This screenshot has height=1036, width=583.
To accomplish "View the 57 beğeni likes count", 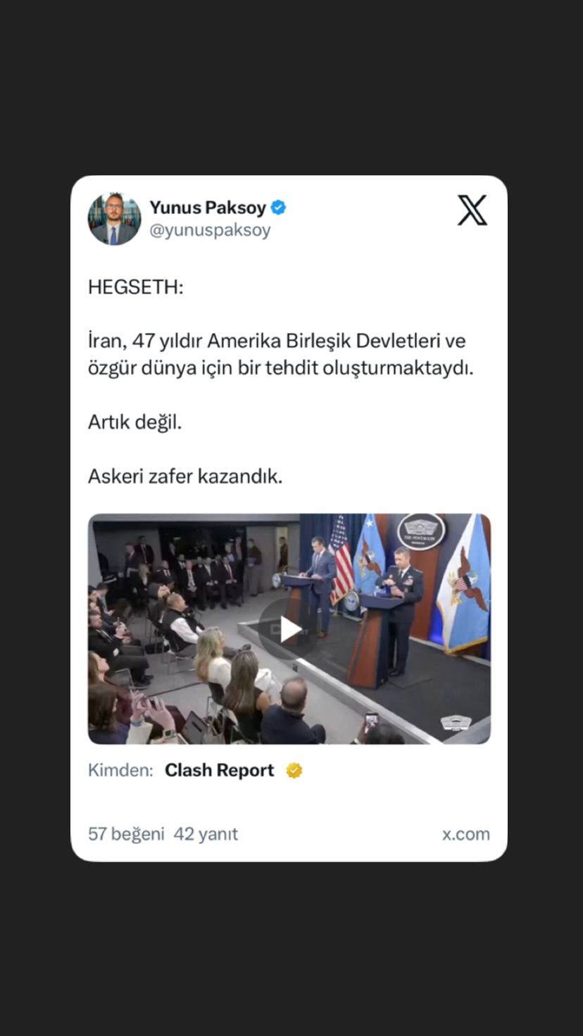I will (126, 834).
